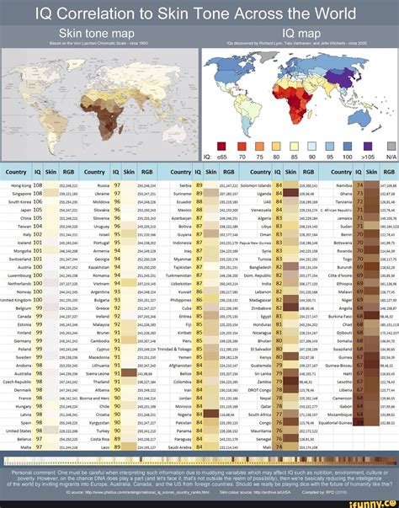
Task: Select the 'Sierra Leone' country cell
Action: [x=99, y=373]
